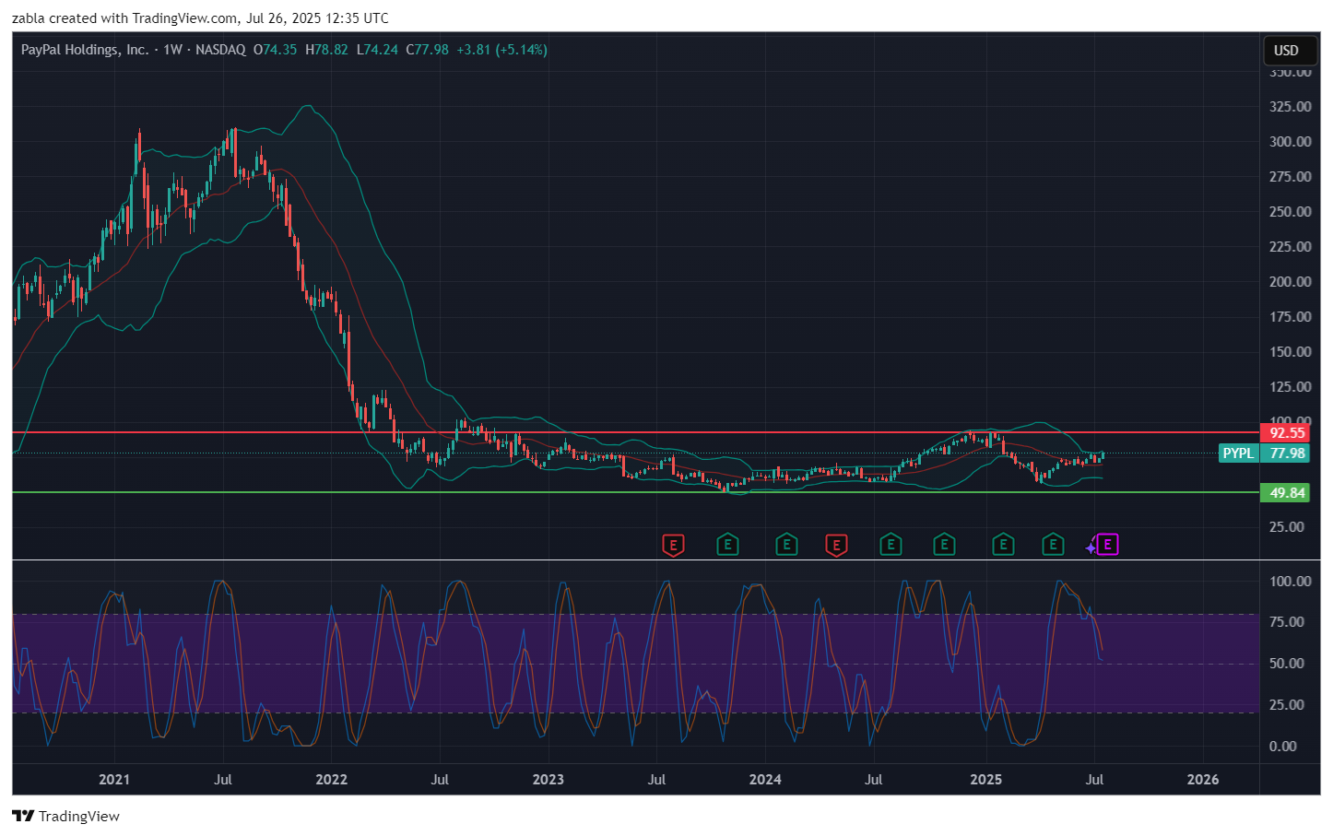The width and height of the screenshot is (1333, 836).
Task: Click the 50.00 label on the oscillator axis
Action: [x=1286, y=663]
